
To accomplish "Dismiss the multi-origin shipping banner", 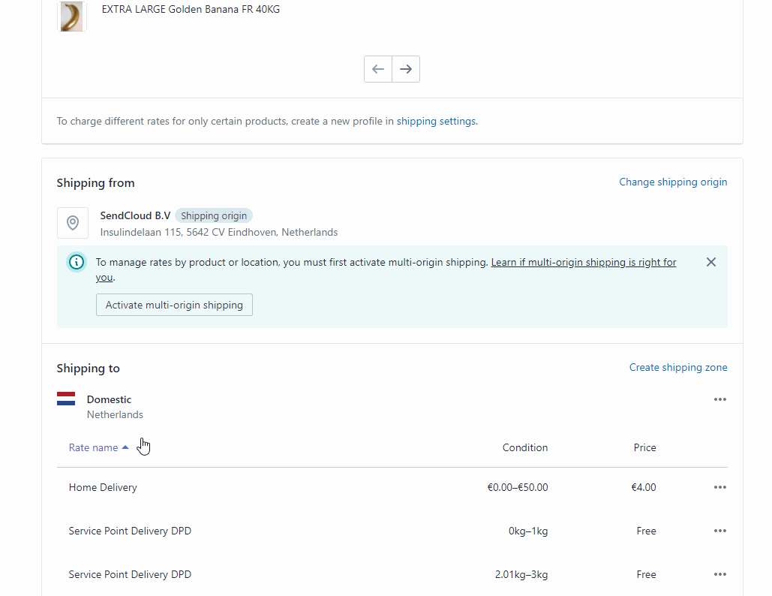I will tap(710, 262).
